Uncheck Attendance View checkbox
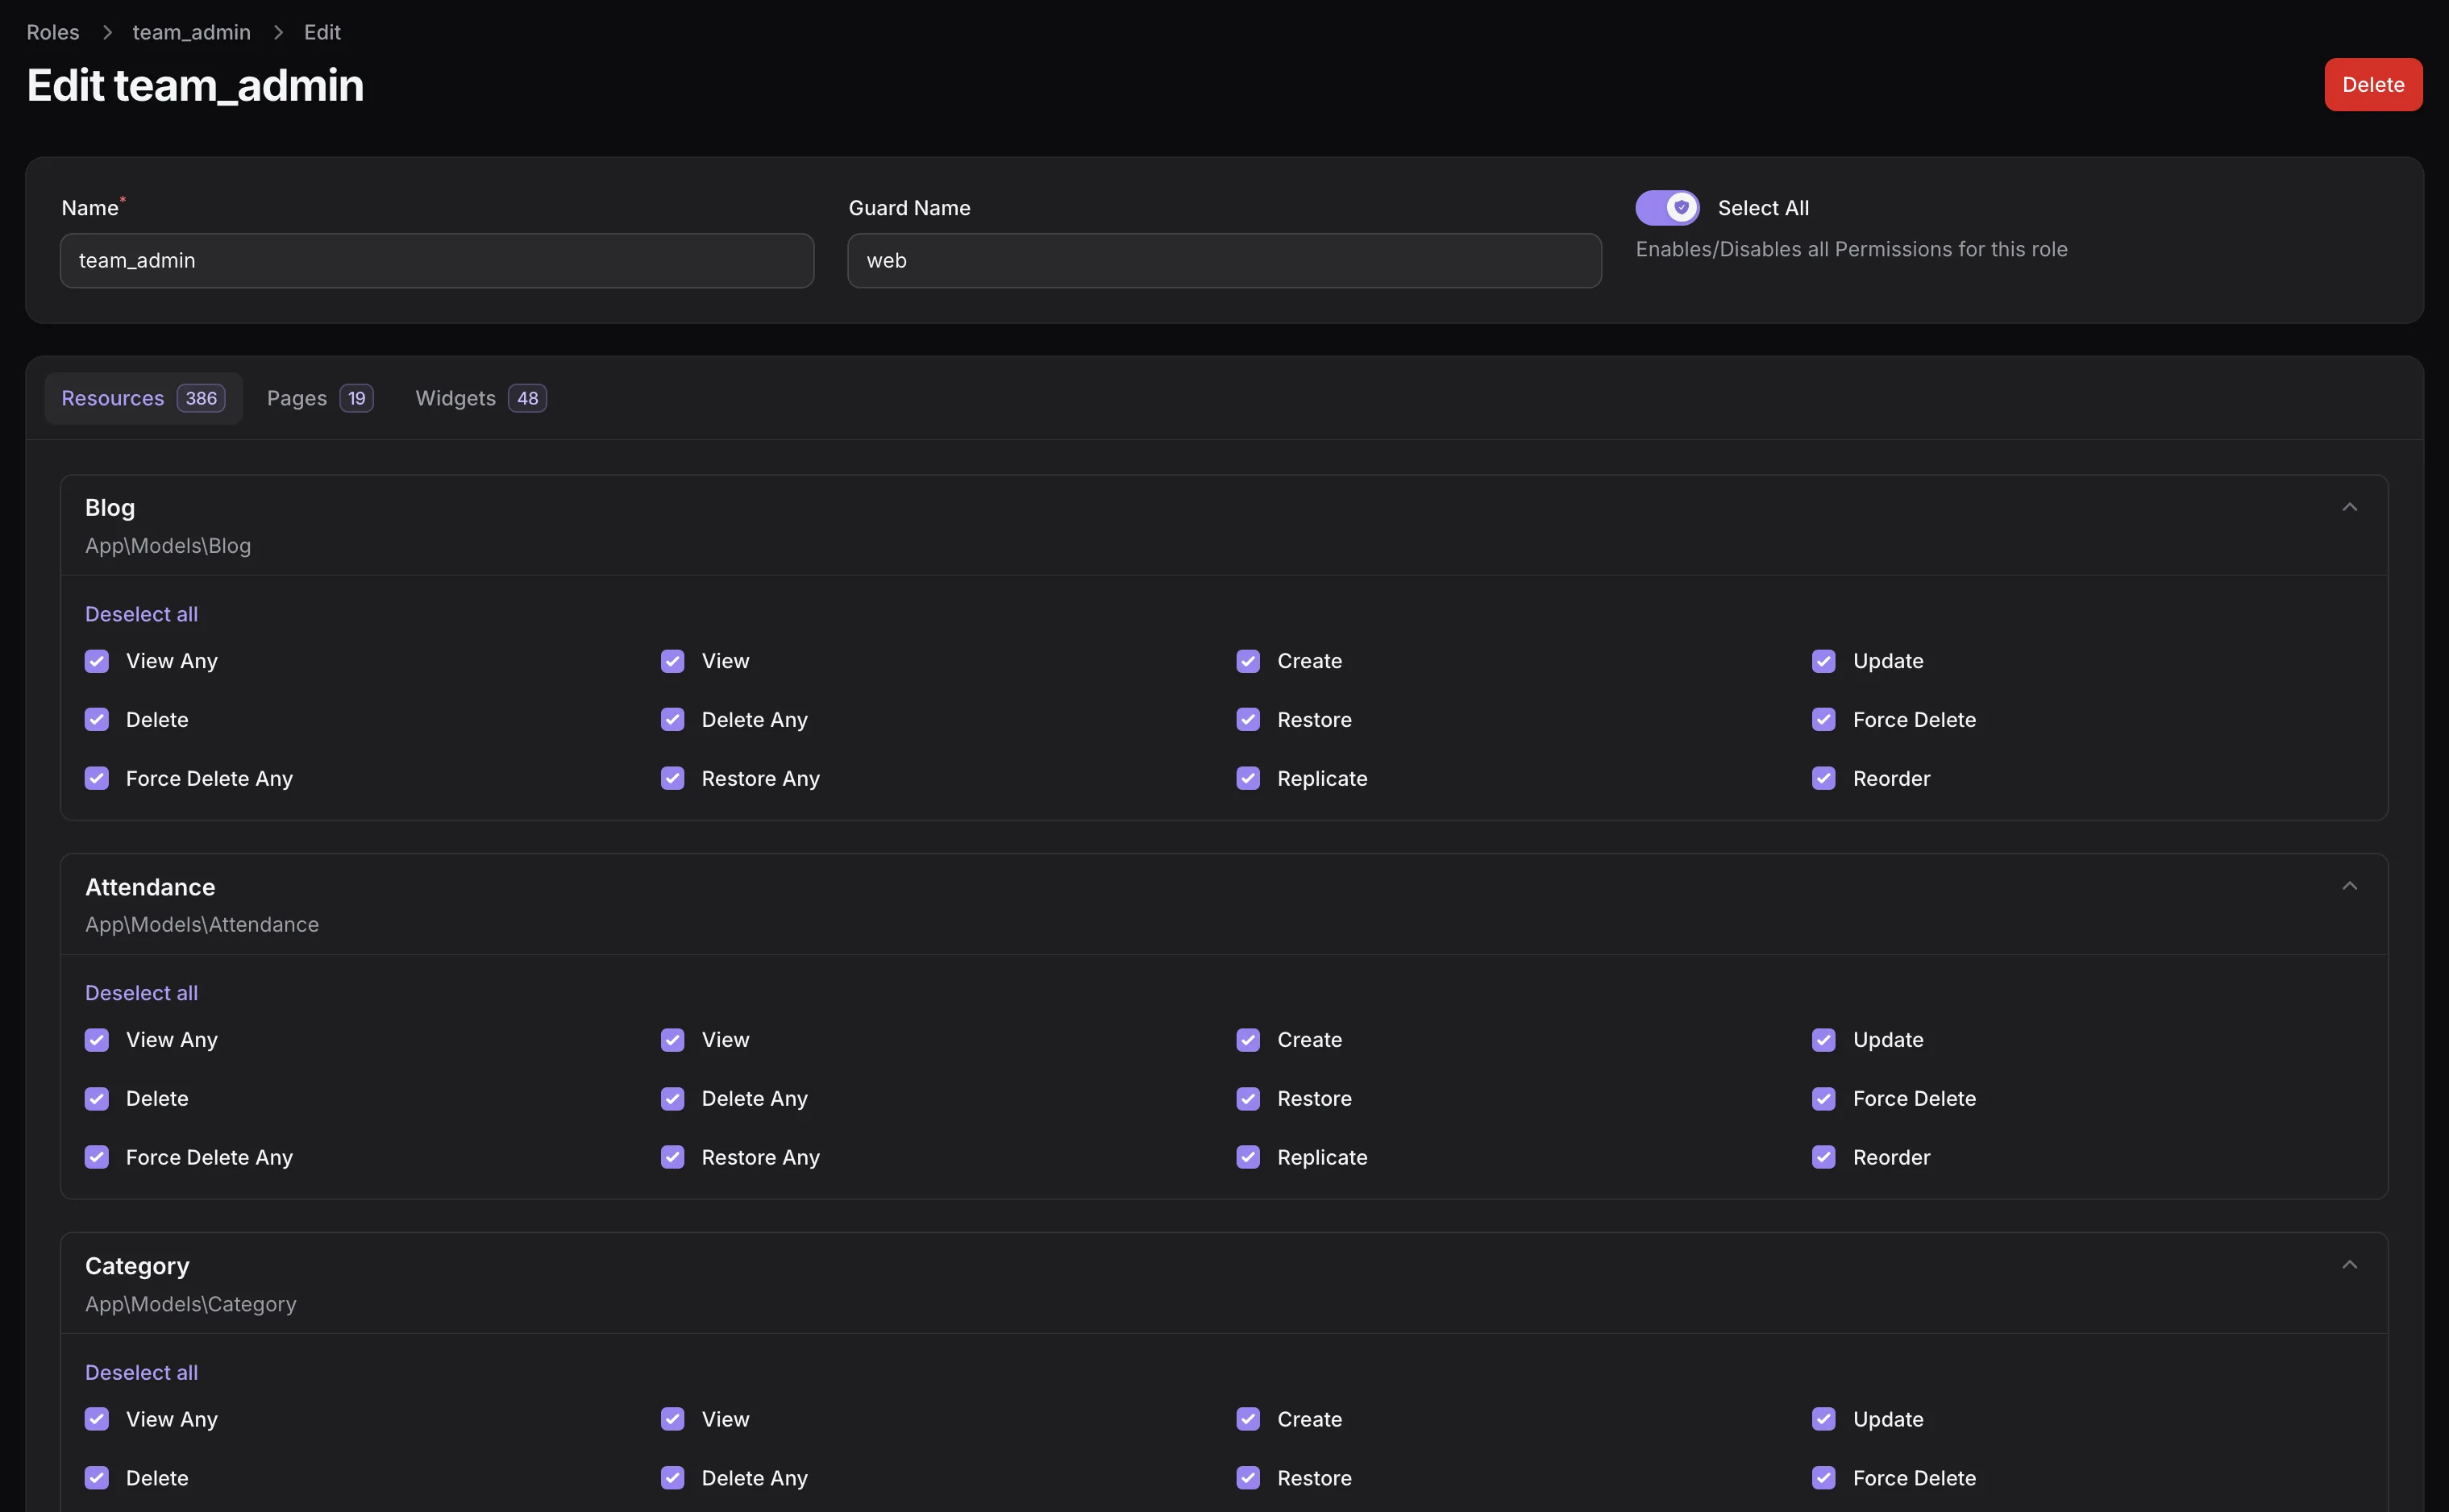This screenshot has width=2449, height=1512. (x=673, y=1040)
